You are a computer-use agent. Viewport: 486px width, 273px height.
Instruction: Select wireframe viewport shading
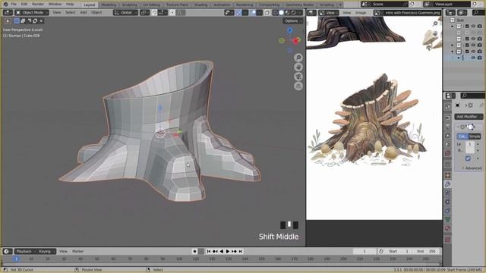point(275,13)
